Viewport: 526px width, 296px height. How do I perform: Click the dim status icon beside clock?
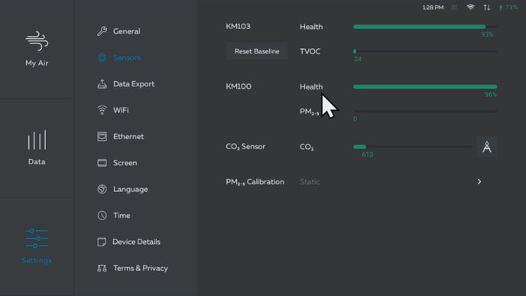454,8
